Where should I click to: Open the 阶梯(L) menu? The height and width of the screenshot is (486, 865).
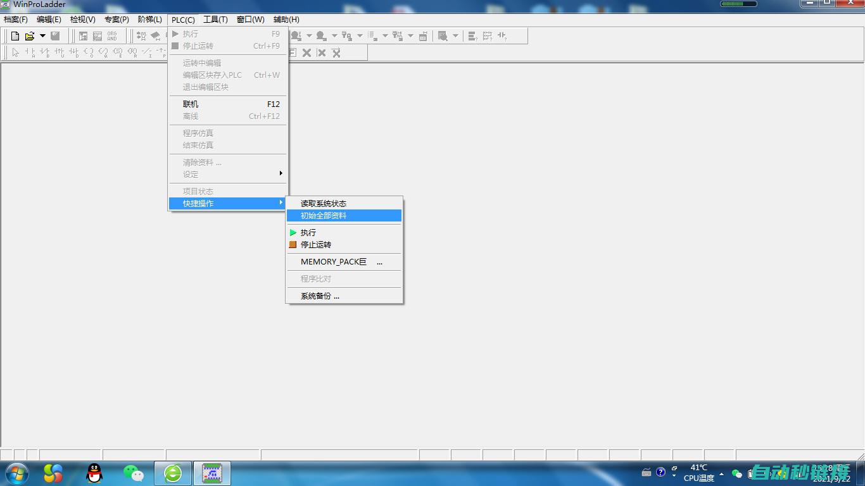tap(150, 20)
